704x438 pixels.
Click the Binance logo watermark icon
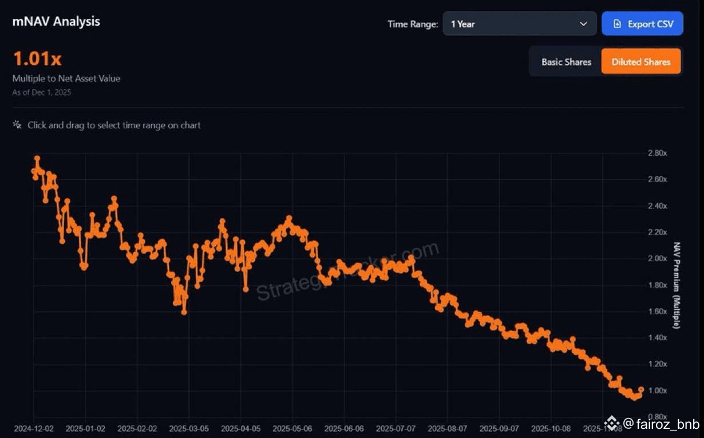(612, 424)
